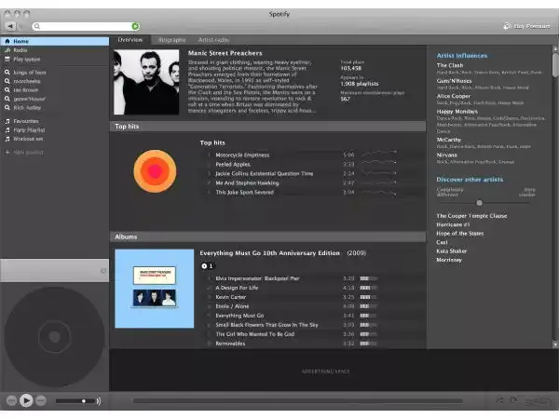
Task: Select the track Peeled Apples
Action: (233, 164)
